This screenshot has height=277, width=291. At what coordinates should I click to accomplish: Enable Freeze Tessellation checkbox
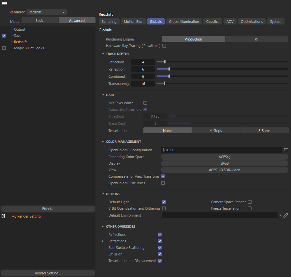[x=250, y=208]
